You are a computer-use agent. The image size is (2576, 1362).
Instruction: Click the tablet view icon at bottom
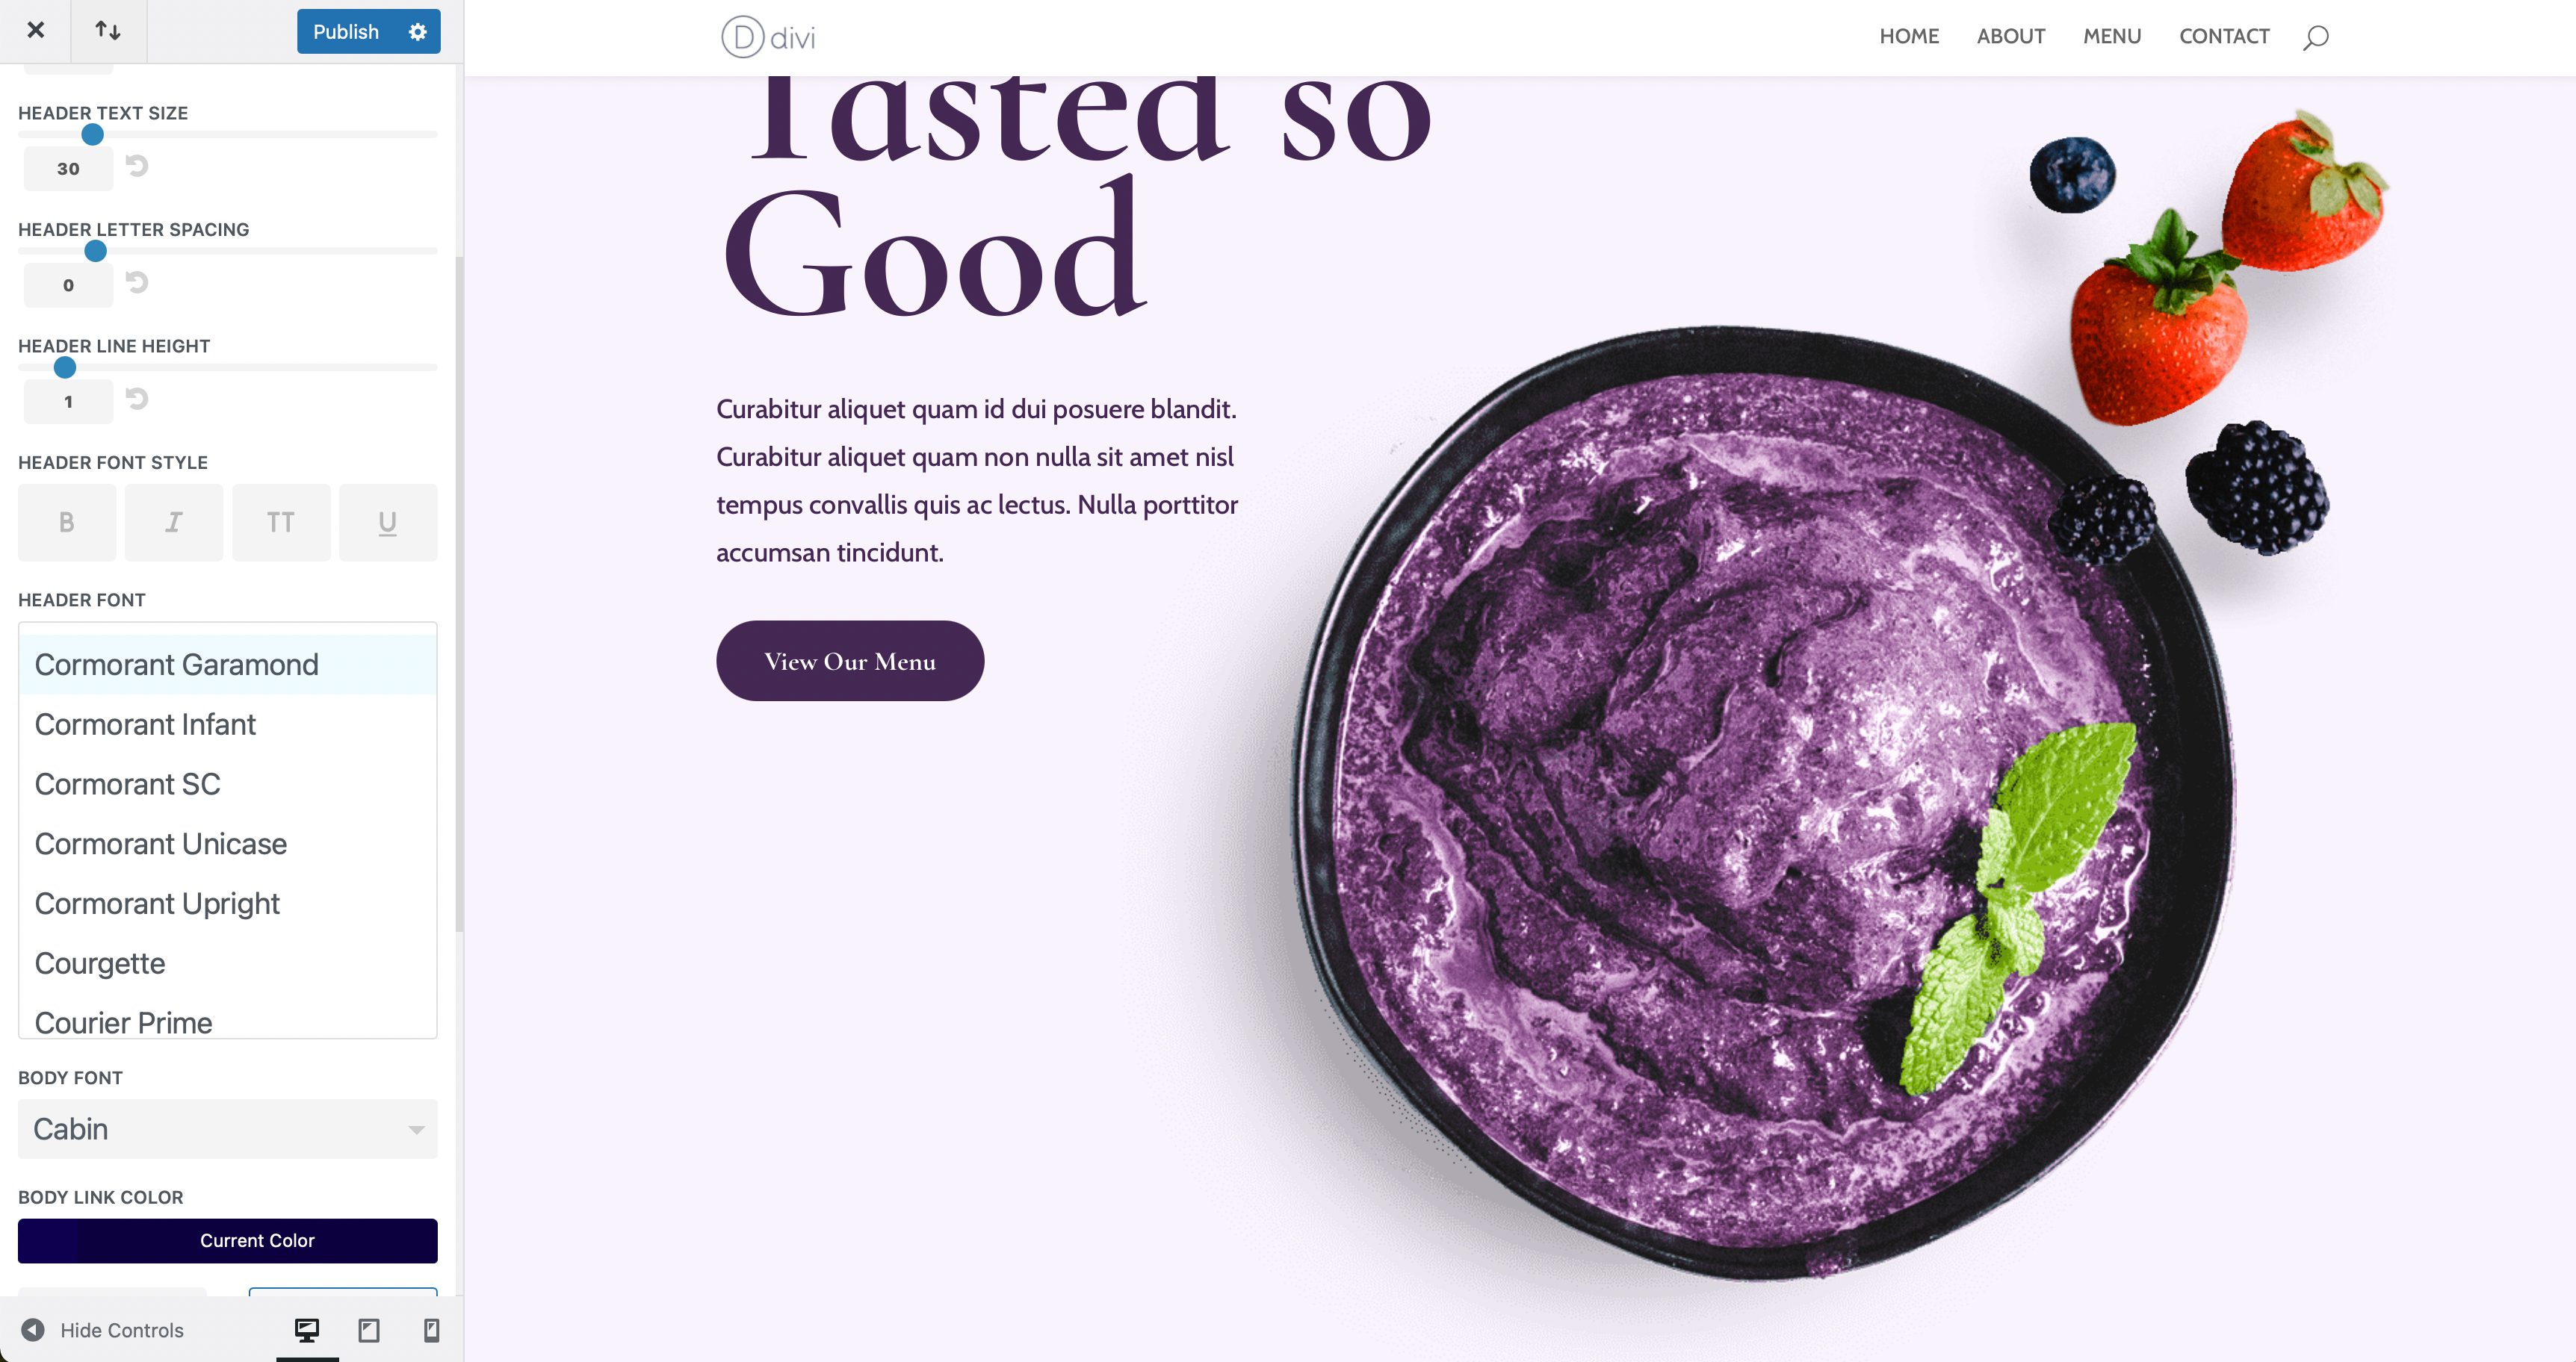(370, 1331)
